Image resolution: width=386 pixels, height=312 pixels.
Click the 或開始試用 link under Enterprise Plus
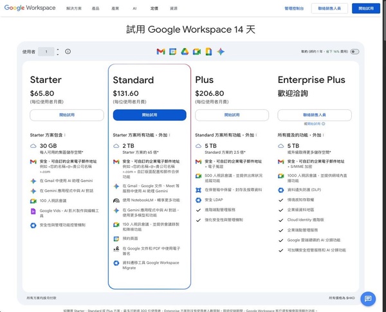tap(315, 124)
